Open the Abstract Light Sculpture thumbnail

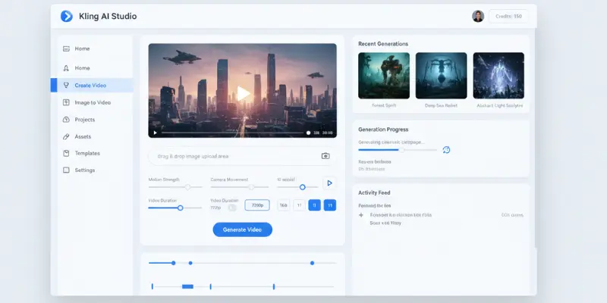498,76
